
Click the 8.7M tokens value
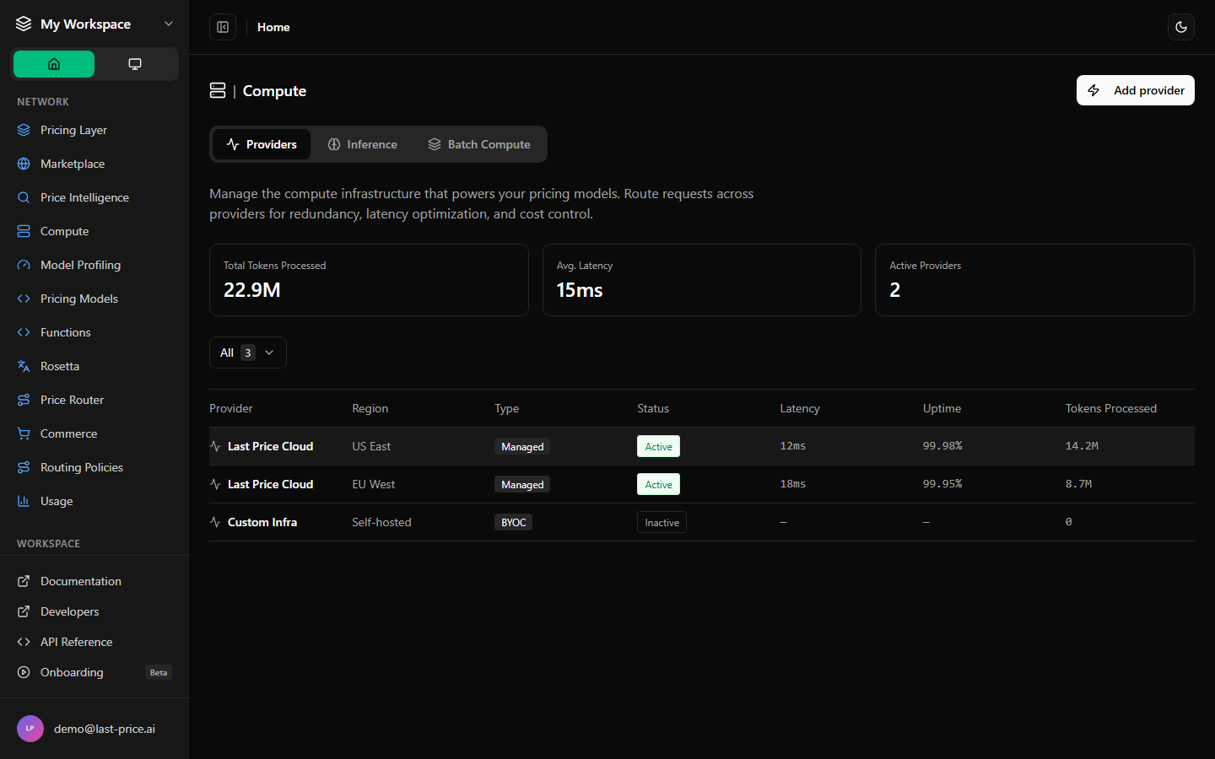point(1078,484)
